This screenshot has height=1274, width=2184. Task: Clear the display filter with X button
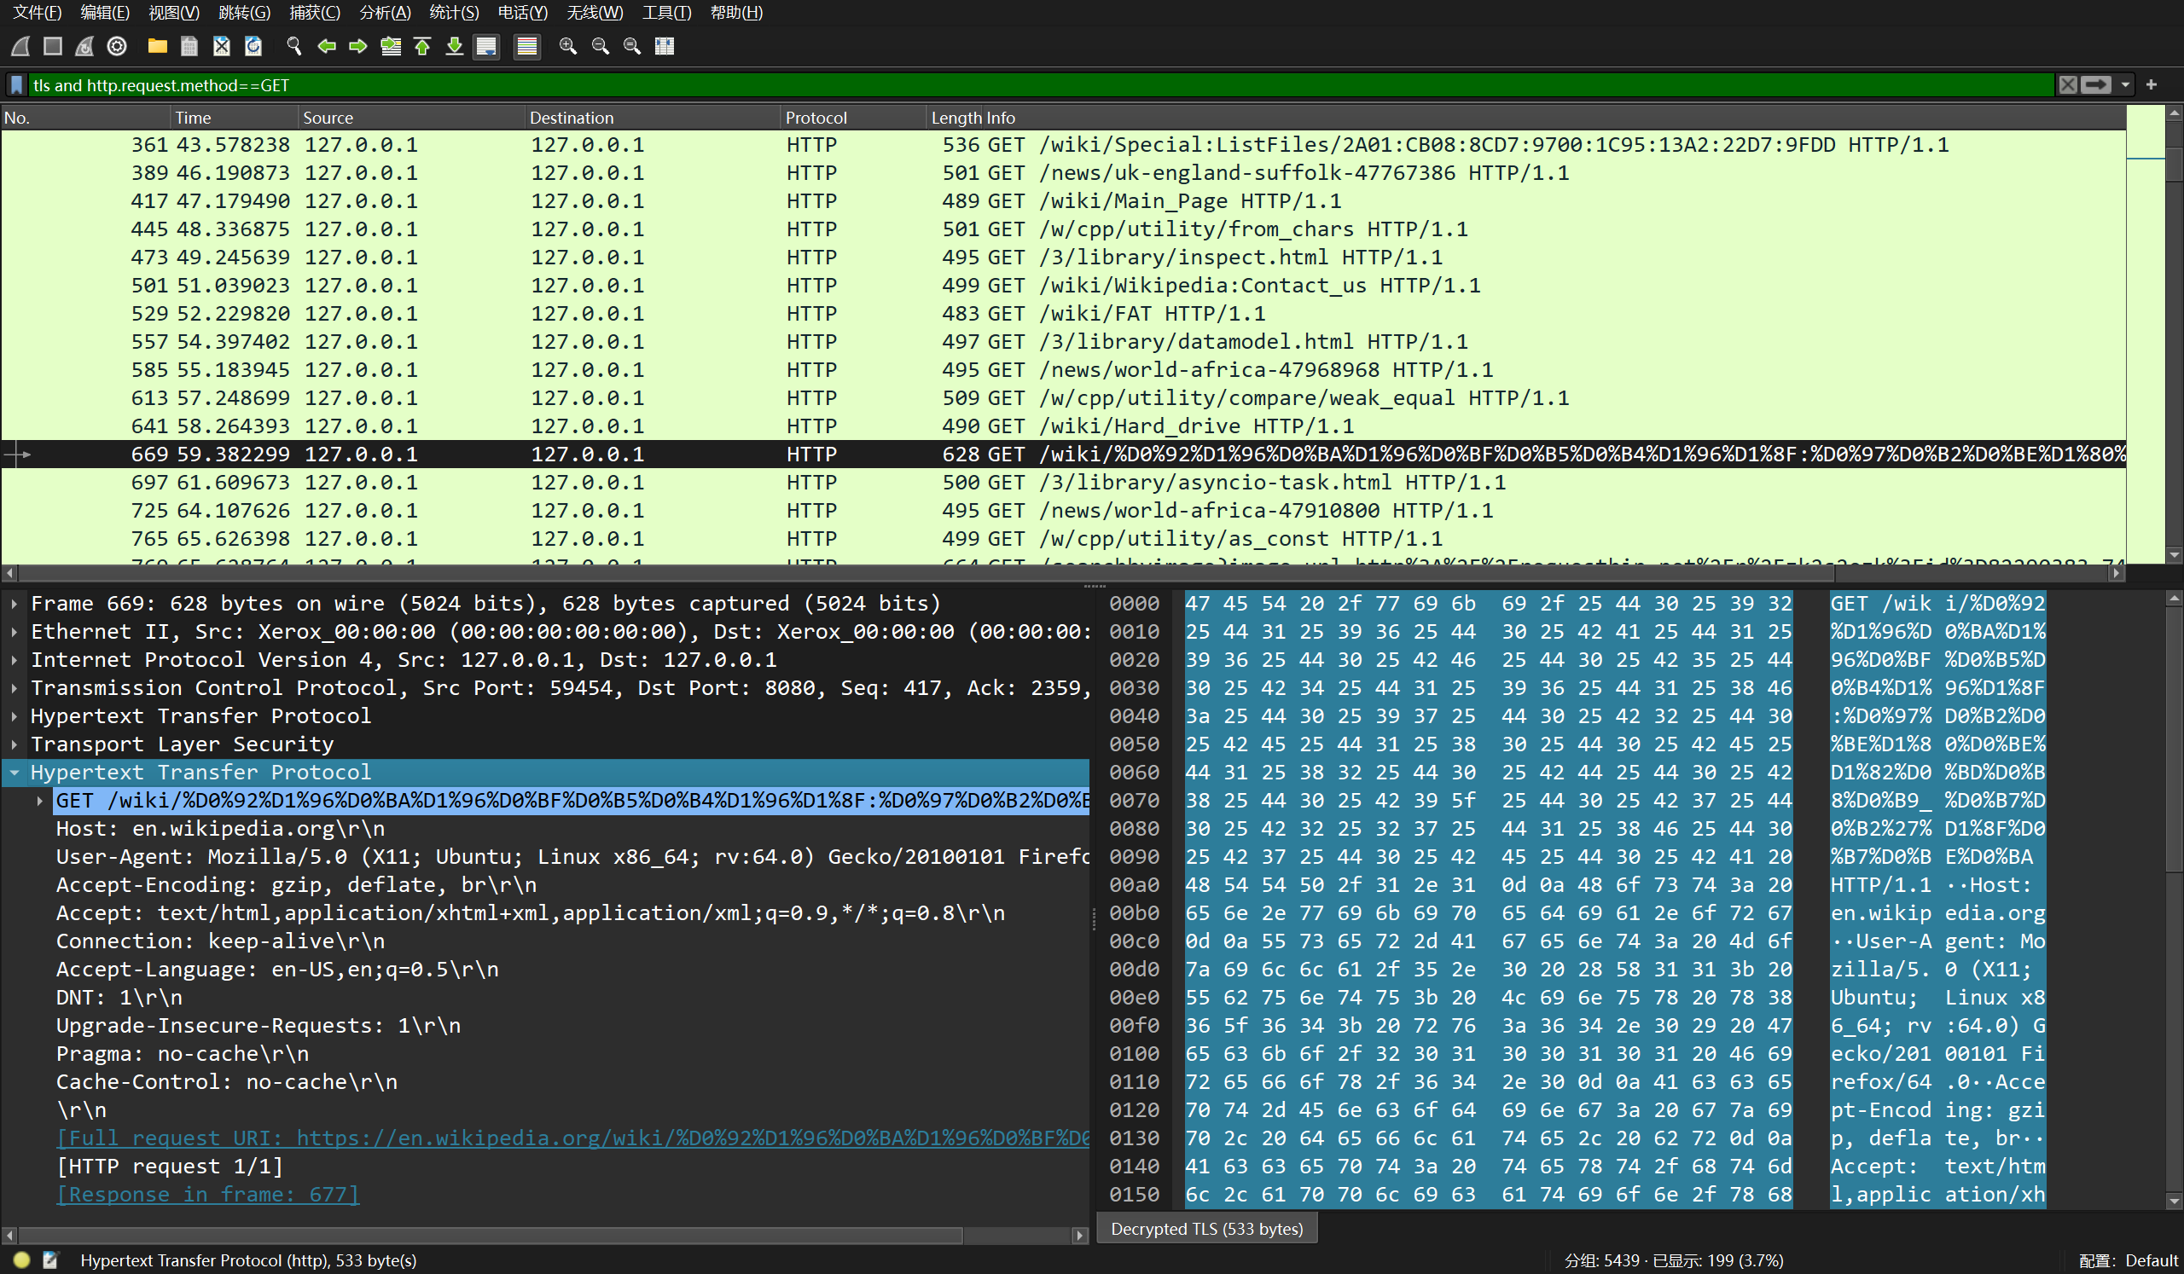click(2068, 85)
